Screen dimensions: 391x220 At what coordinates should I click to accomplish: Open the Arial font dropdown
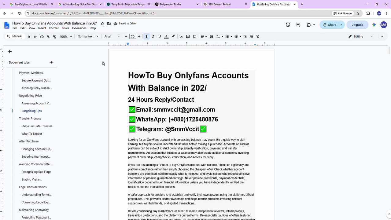112,36
